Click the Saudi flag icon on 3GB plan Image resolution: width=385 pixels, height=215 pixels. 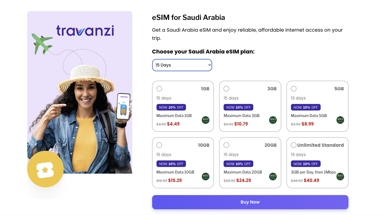coord(273,120)
